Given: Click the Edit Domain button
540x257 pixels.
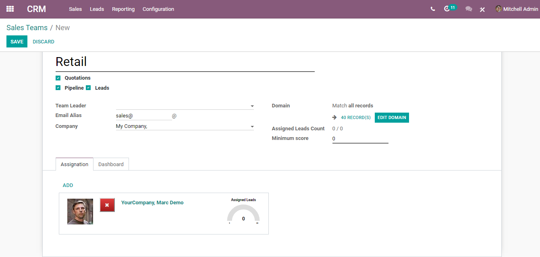Looking at the screenshot, I should point(392,117).
